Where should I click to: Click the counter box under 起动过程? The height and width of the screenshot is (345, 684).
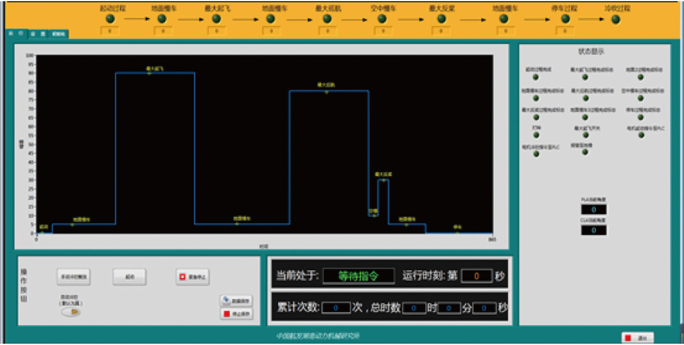(110, 31)
